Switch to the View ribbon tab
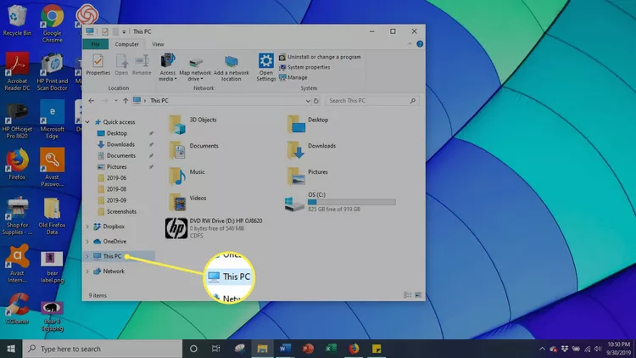 pos(158,44)
